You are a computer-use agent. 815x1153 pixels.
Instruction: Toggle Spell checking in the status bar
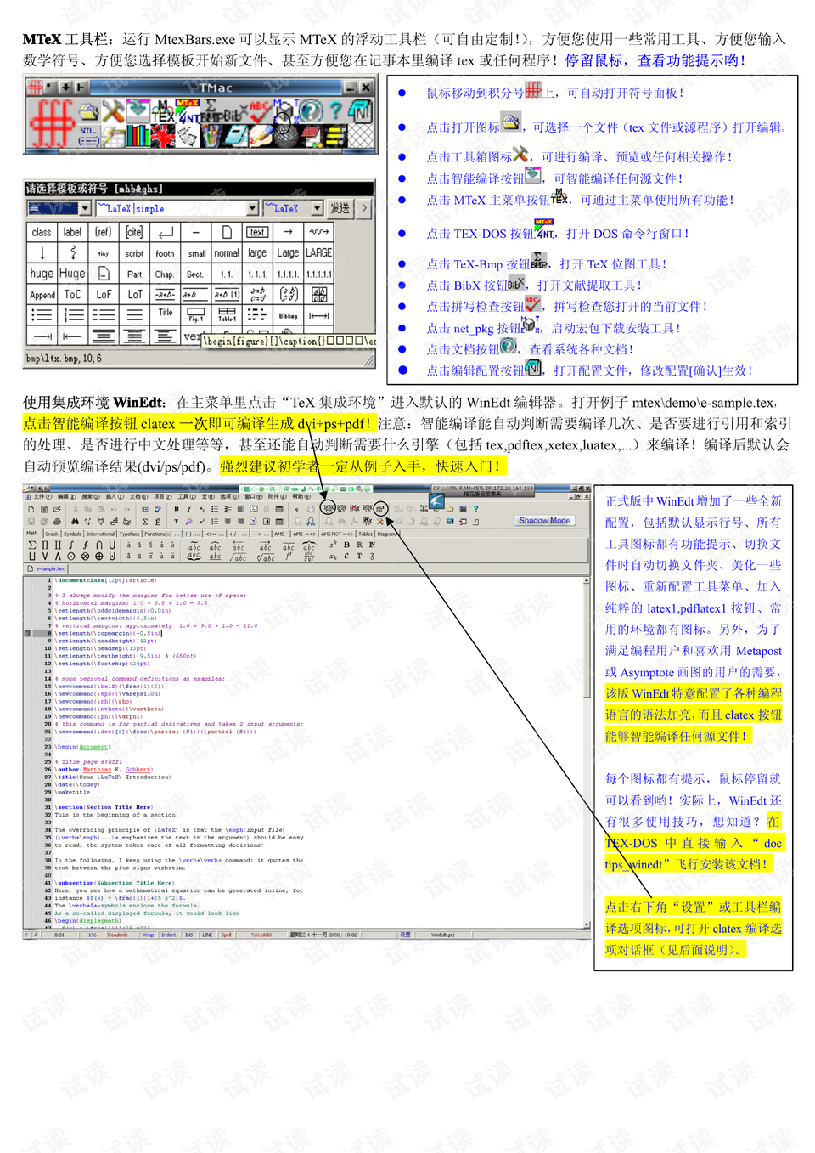[226, 934]
